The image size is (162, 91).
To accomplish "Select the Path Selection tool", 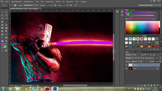I will [2, 38].
